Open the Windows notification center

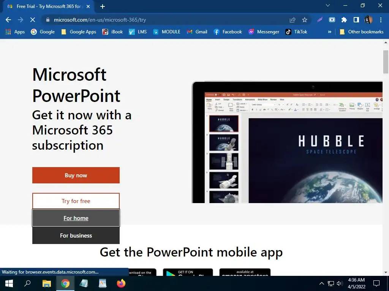[x=376, y=283]
